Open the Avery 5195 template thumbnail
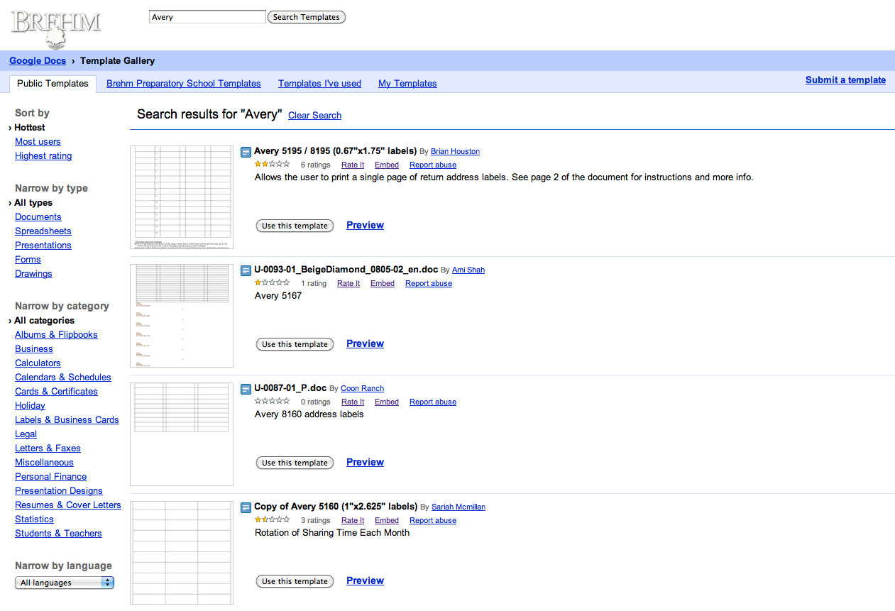 pyautogui.click(x=182, y=197)
